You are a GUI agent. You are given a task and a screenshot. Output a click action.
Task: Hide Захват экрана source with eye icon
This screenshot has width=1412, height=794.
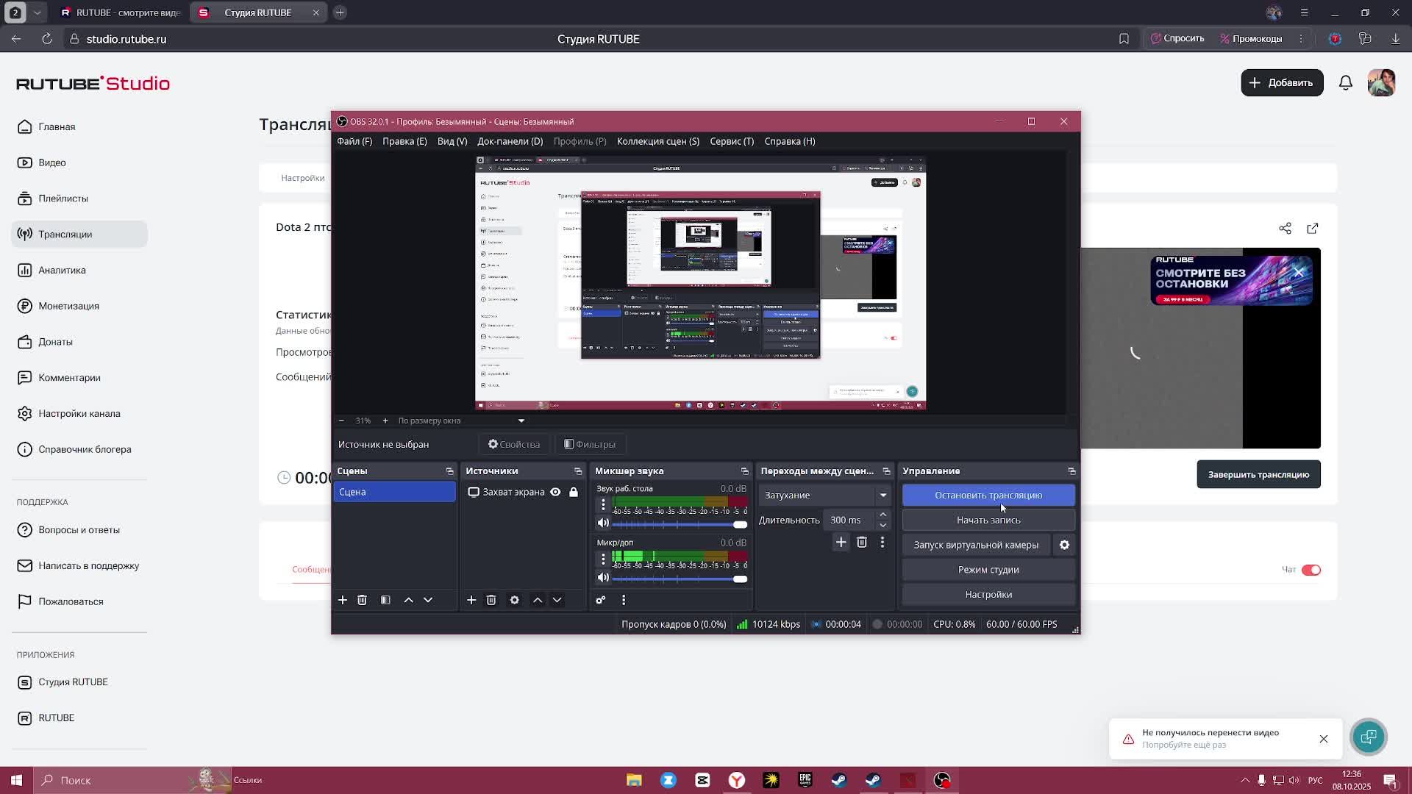tap(555, 492)
